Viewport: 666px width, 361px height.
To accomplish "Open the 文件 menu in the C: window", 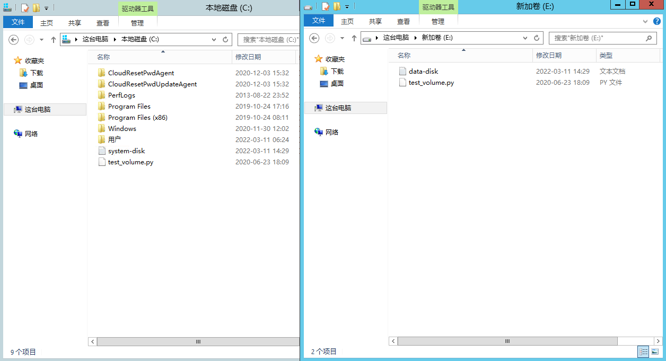I will click(x=18, y=22).
